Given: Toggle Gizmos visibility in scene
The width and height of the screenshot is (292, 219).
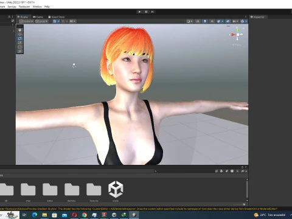Looking at the screenshot, I should coord(242,21).
